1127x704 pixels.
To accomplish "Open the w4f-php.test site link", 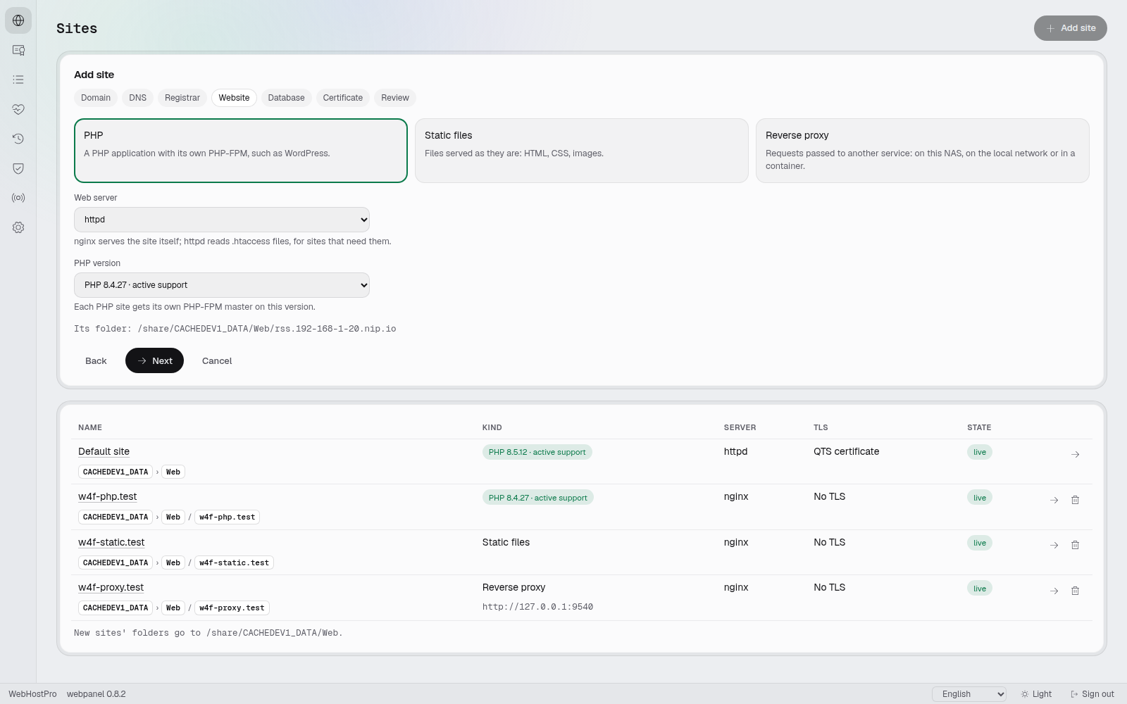I will tap(108, 496).
